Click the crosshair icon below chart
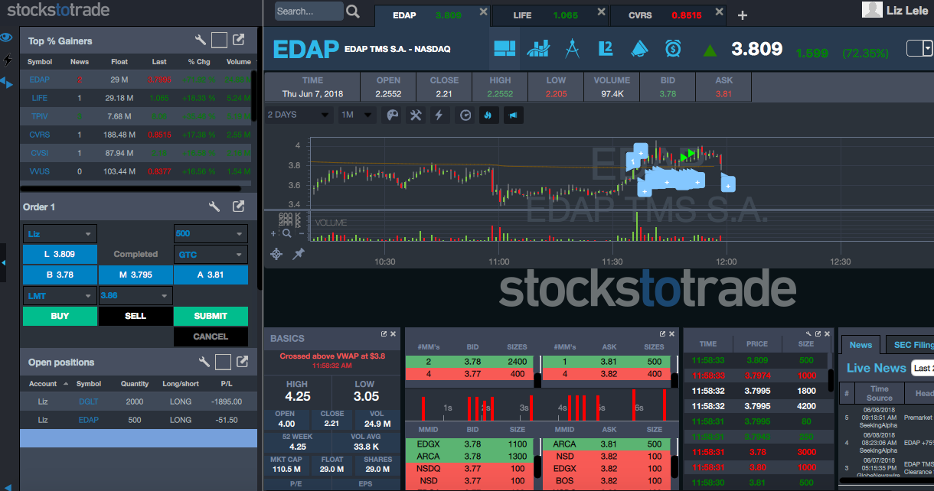934x491 pixels. click(276, 254)
